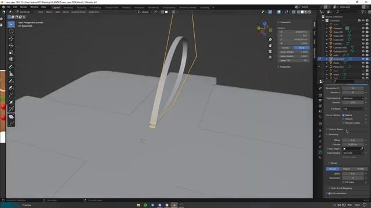Screen dimensions: 371x208
Task: Select Profile bevel mode button
Action: pos(361,169)
